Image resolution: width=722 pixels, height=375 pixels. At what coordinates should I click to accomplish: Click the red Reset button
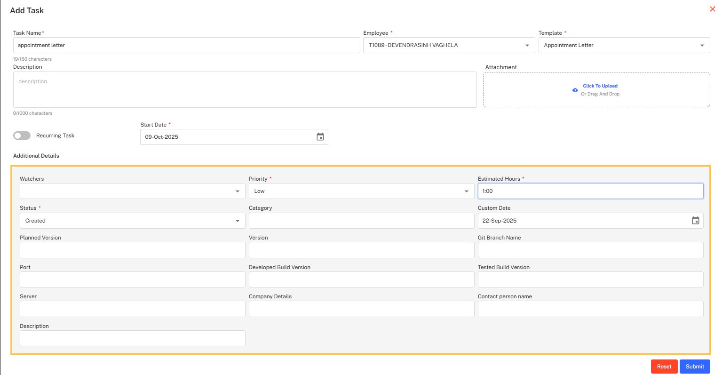(x=664, y=367)
